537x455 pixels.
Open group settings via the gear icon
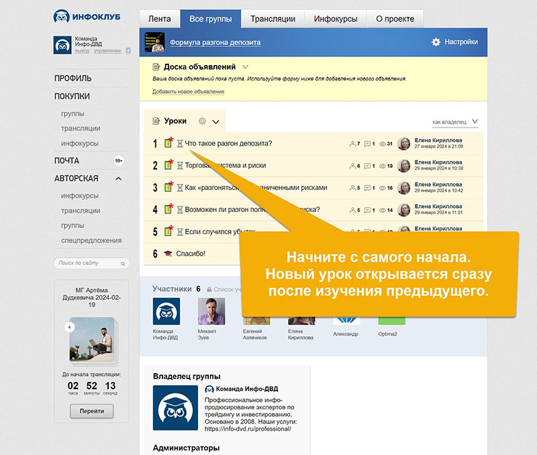pyautogui.click(x=436, y=42)
